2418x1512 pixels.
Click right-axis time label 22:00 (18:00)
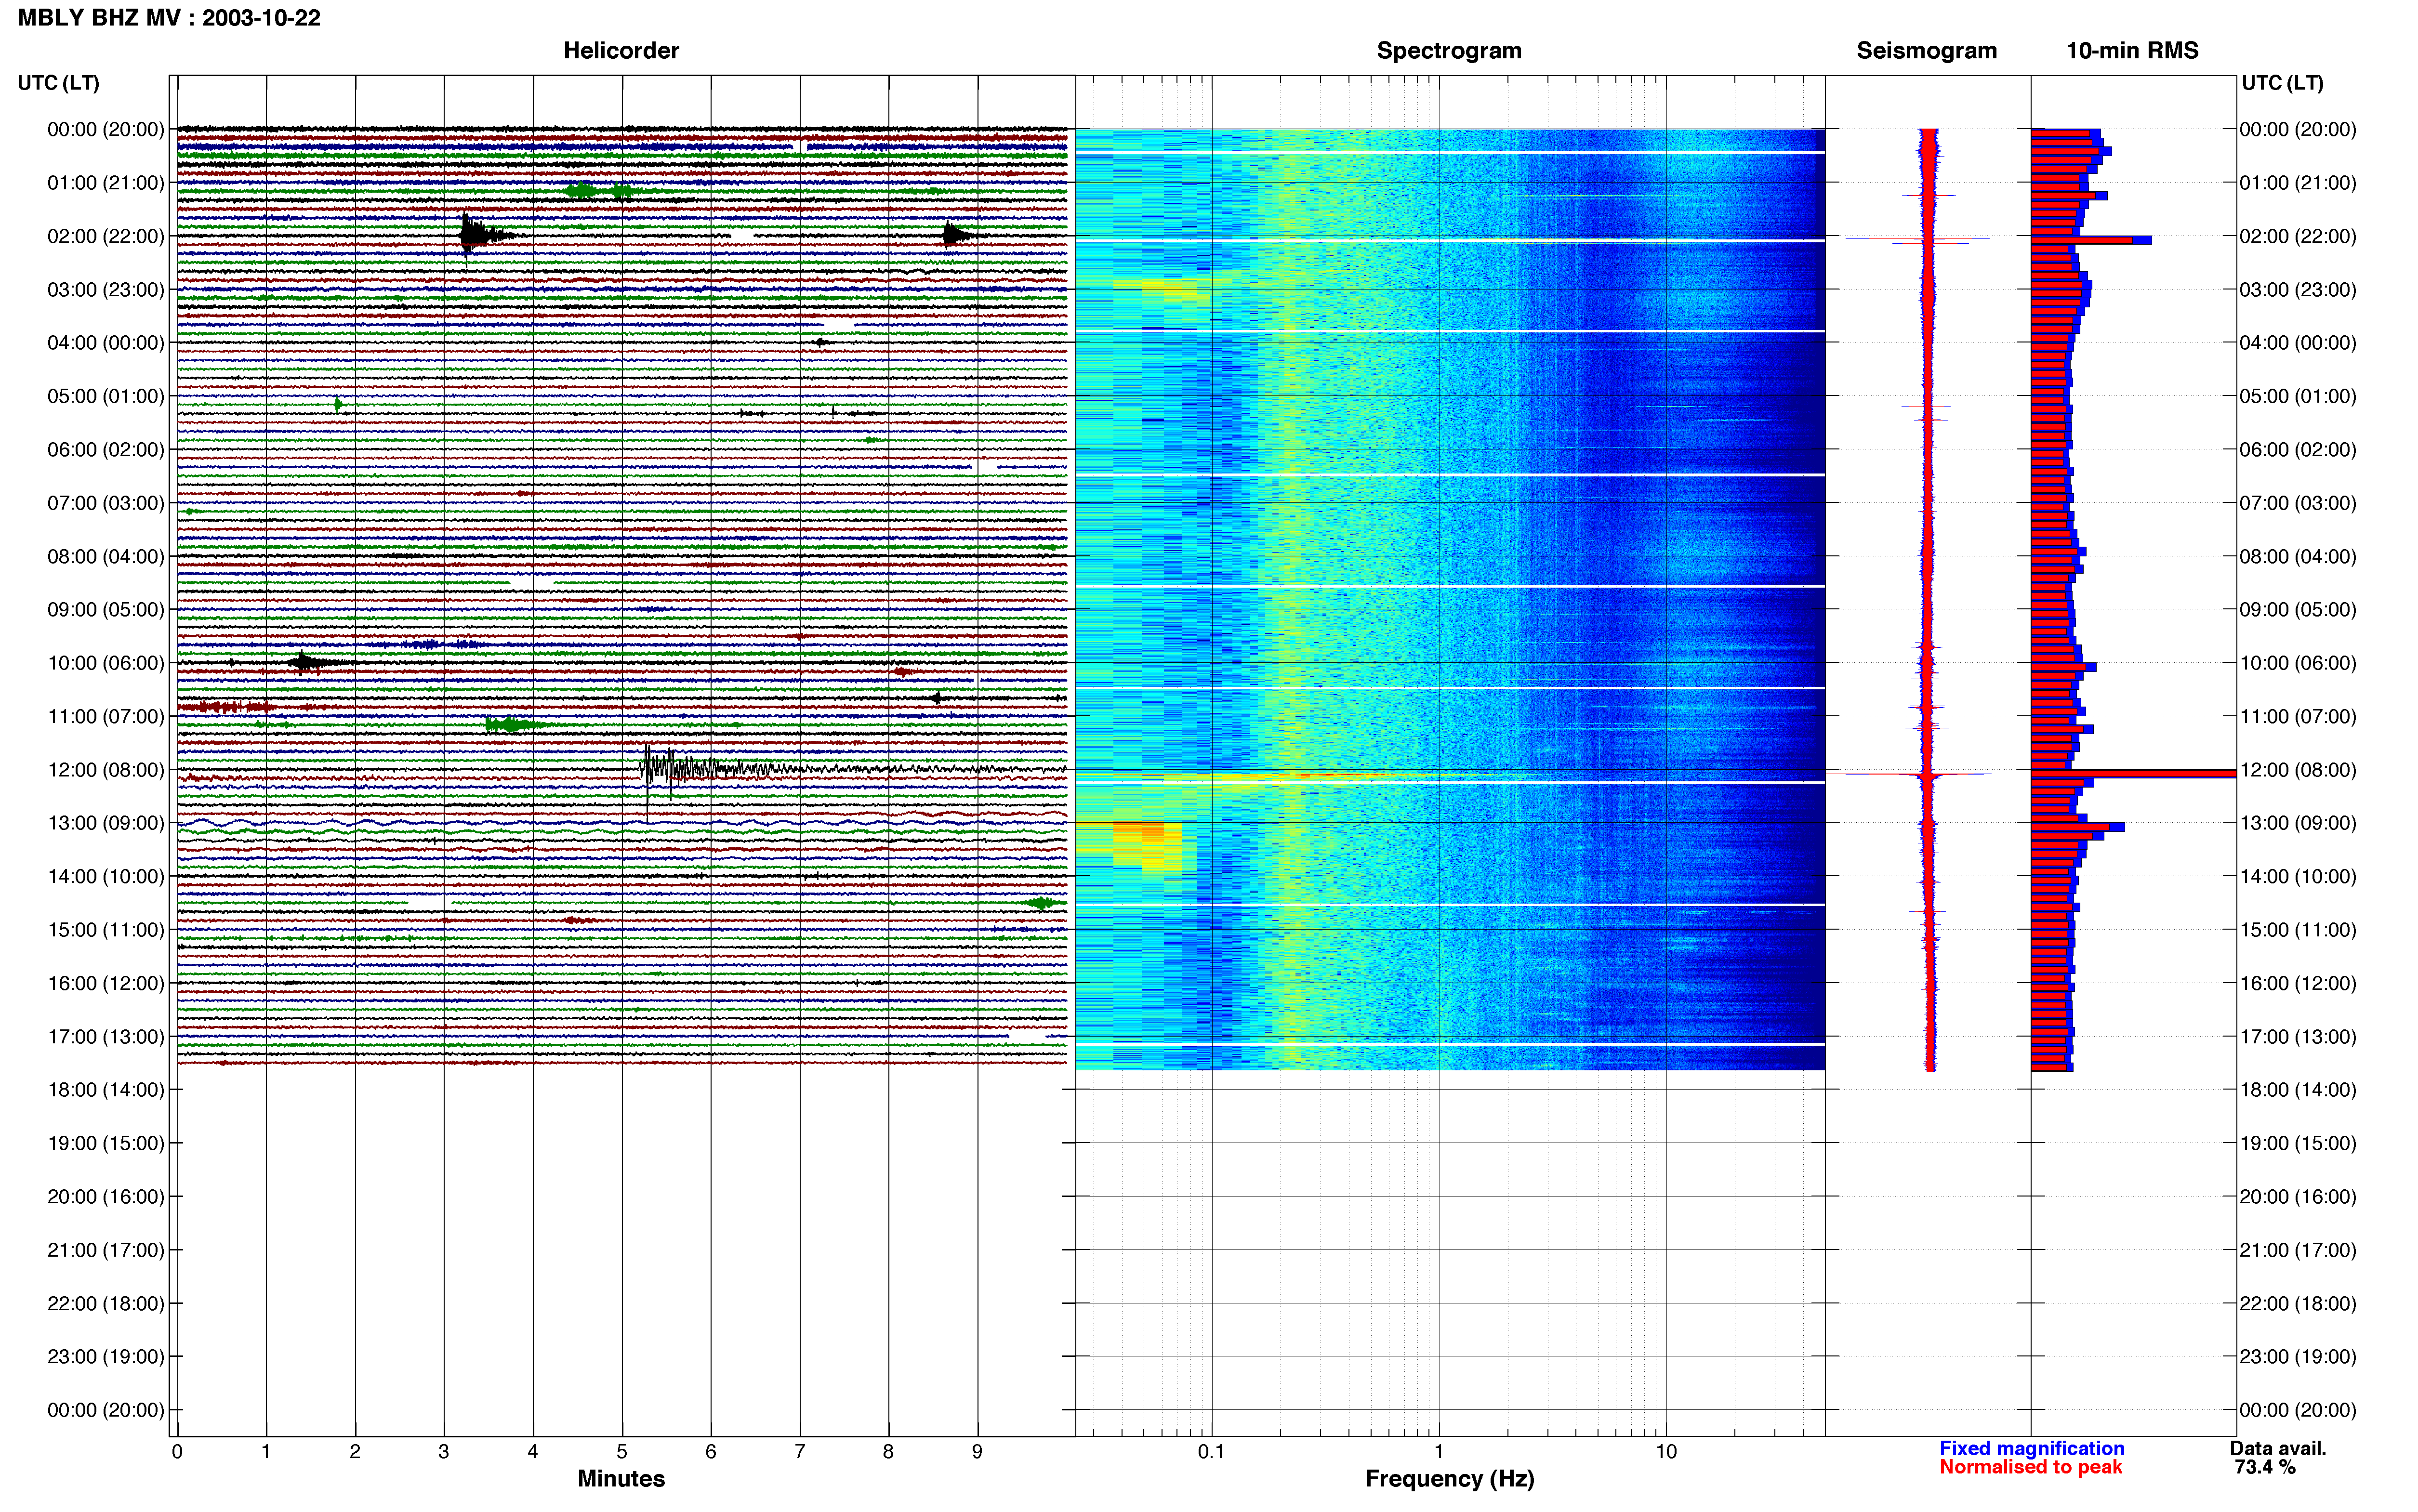coord(2298,1304)
